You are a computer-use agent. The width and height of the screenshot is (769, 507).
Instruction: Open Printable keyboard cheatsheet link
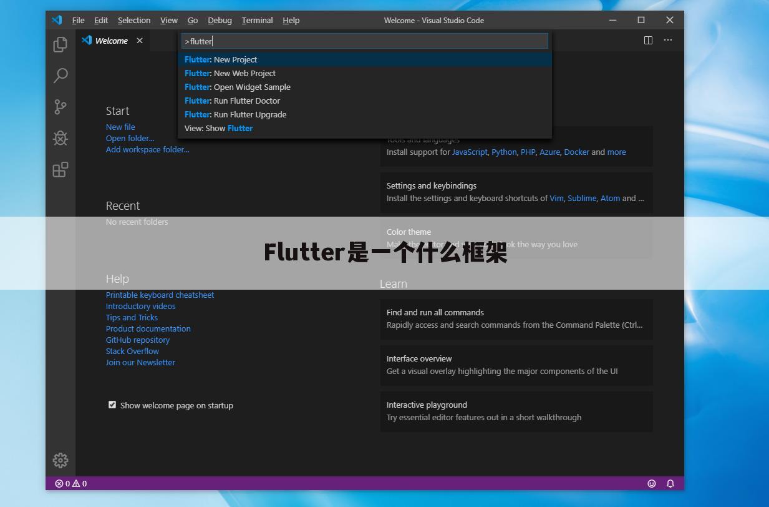[x=160, y=295]
